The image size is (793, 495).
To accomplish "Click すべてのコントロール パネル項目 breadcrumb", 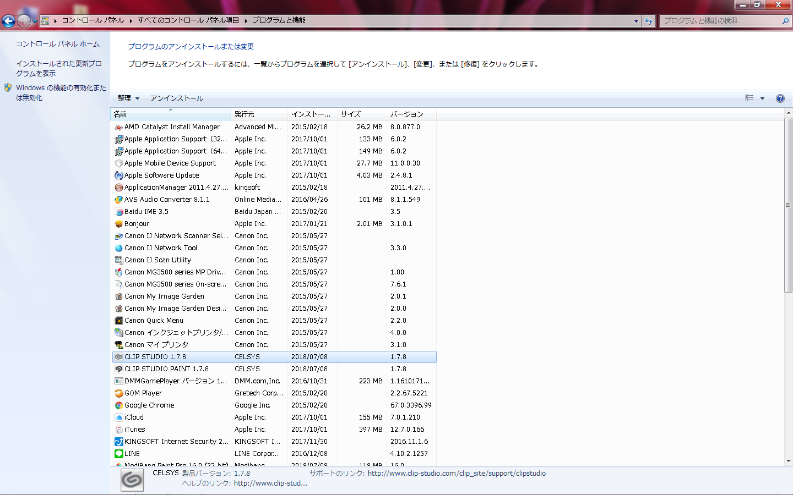I will coord(188,20).
